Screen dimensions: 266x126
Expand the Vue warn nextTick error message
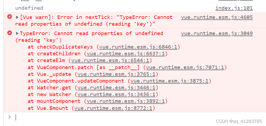click(17, 17)
